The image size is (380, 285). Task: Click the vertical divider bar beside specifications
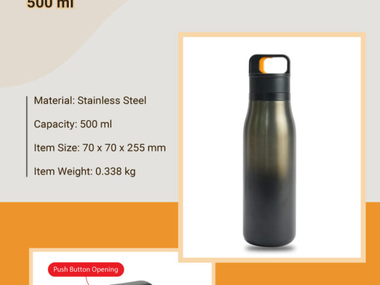coord(27,137)
